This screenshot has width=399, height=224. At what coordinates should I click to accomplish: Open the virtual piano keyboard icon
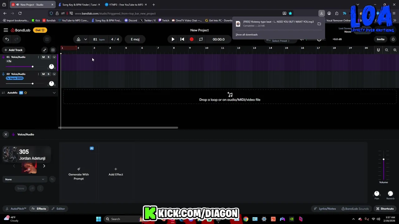[47, 39]
